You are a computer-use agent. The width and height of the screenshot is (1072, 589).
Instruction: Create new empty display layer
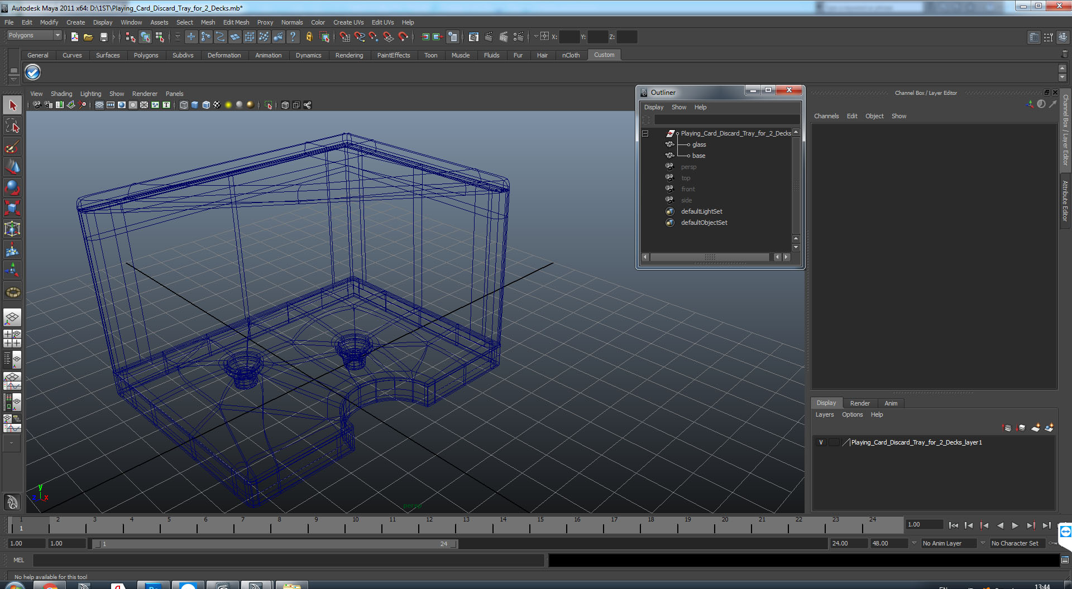tap(1035, 428)
